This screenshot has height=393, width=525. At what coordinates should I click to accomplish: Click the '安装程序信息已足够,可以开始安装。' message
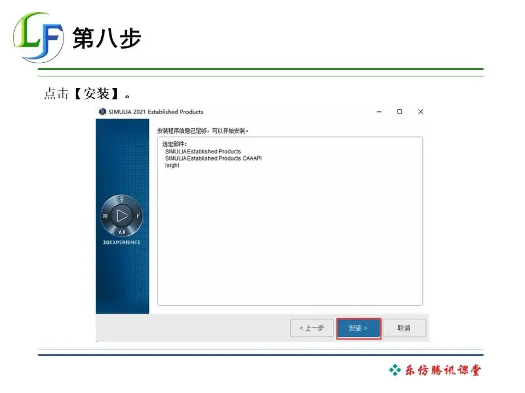point(203,131)
